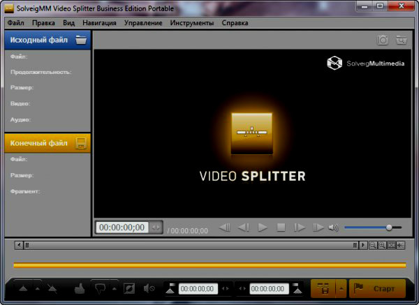Screen dimensions: 419x305
Task: Click the add marker triangle button
Action: 23,288
